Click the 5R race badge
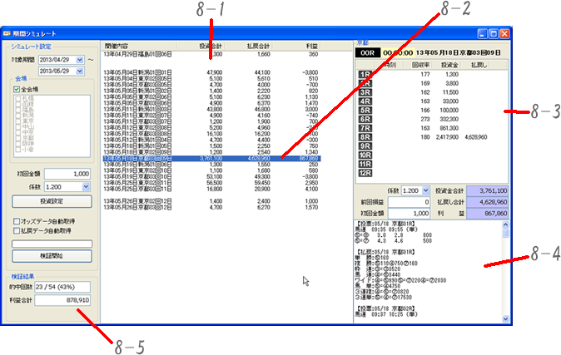The image size is (561, 355). point(364,110)
